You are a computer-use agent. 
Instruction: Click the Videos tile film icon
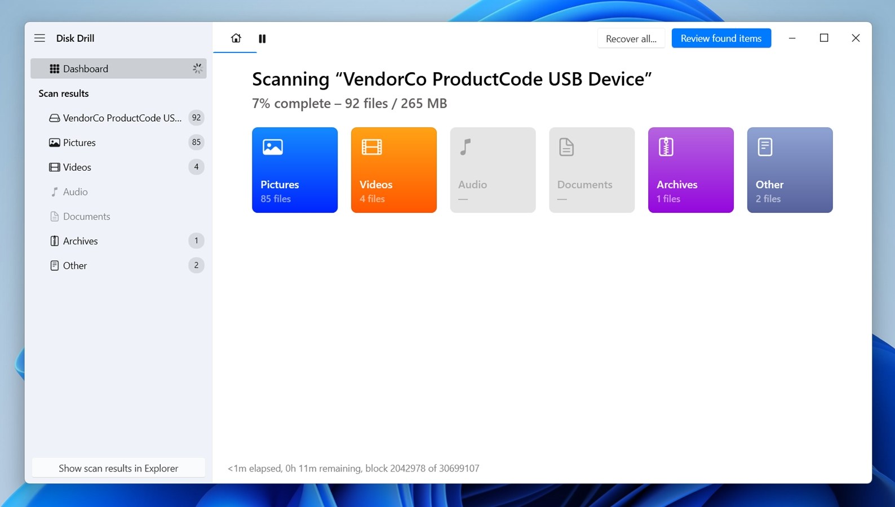(x=372, y=147)
